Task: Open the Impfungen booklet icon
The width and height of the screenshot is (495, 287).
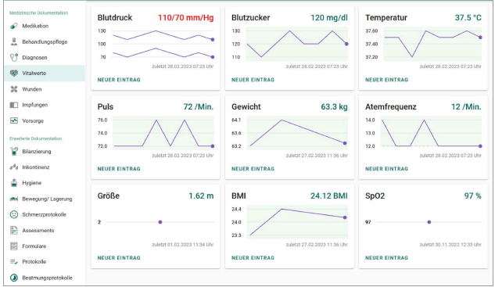Action: (14, 105)
